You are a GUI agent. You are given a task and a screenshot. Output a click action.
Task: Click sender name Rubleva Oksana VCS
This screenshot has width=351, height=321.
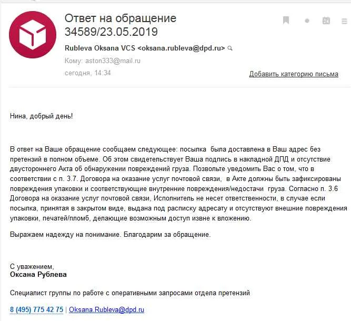point(100,48)
